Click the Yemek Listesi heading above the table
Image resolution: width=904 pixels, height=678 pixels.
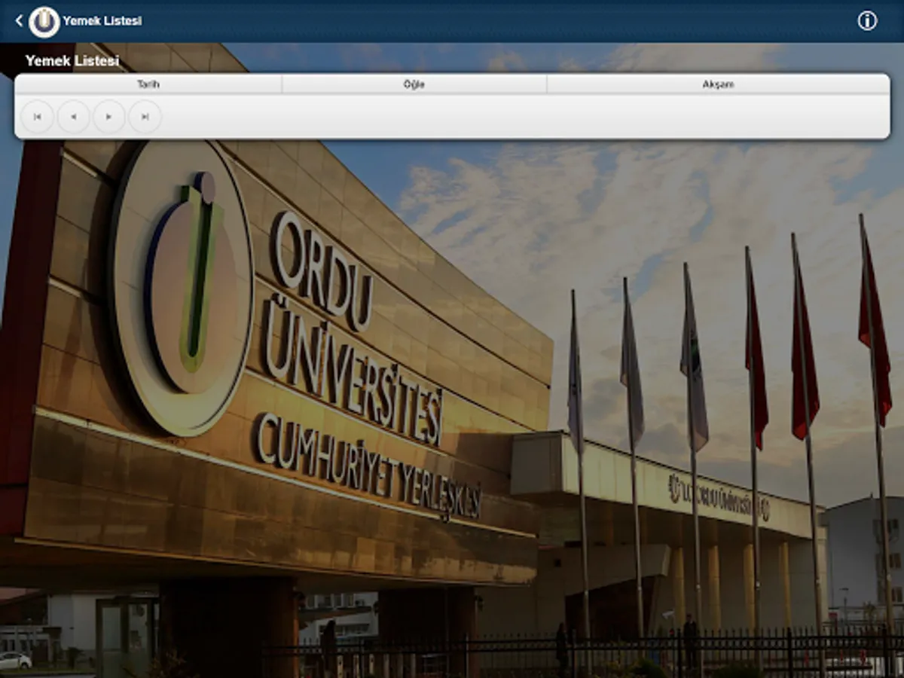coord(72,61)
